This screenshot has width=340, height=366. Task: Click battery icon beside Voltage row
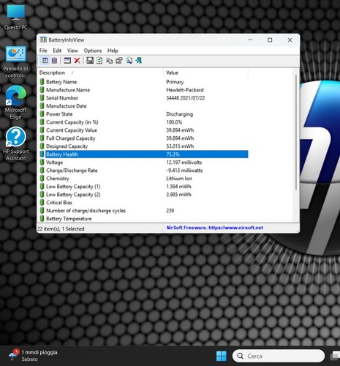(x=42, y=163)
